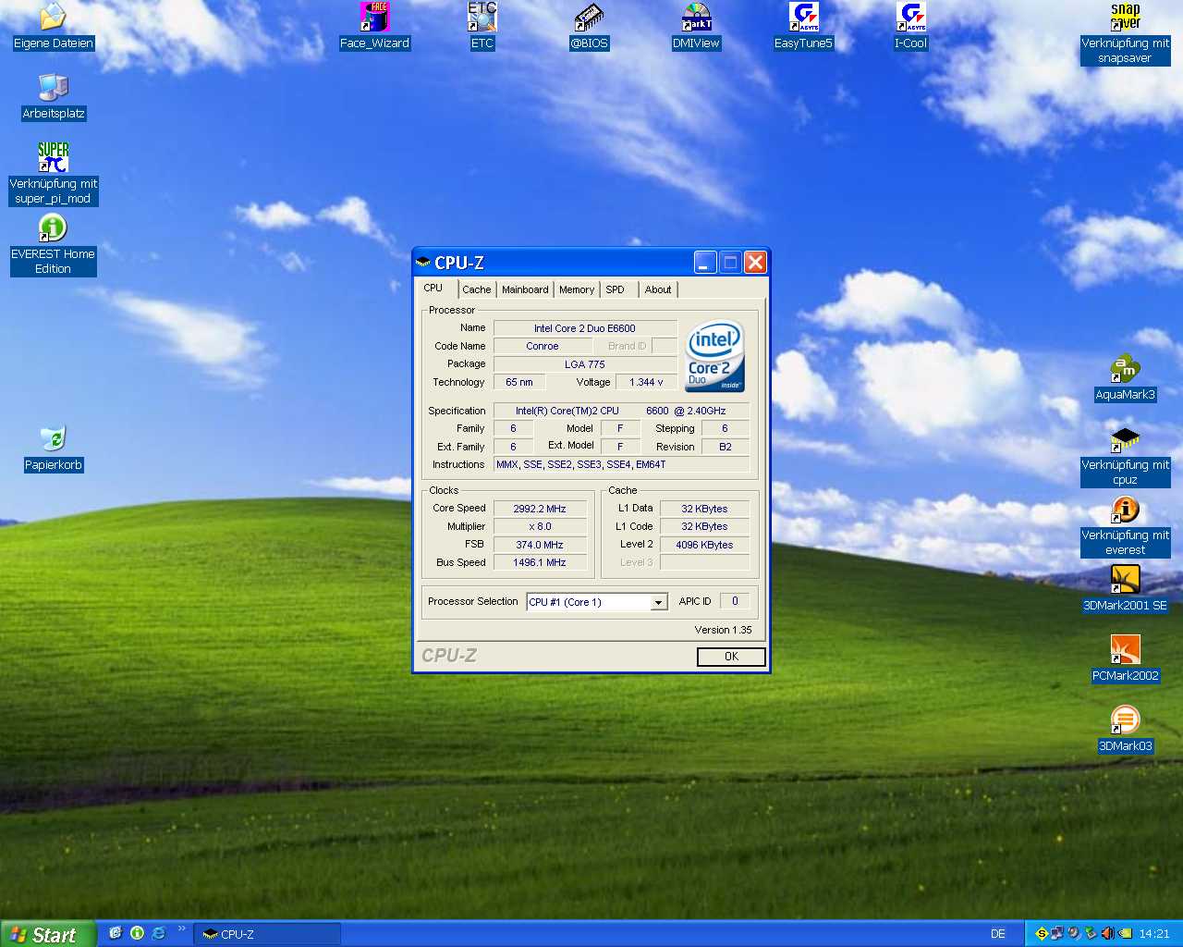The image size is (1183, 947).
Task: Select super_pi_mod shortcut icon
Action: pos(53,157)
